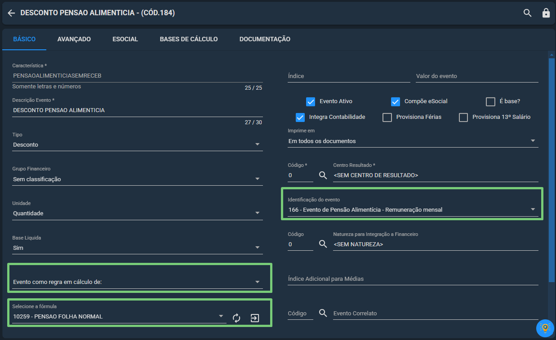Focus the Valor do evento field
The height and width of the screenshot is (340, 556).
tap(477, 76)
